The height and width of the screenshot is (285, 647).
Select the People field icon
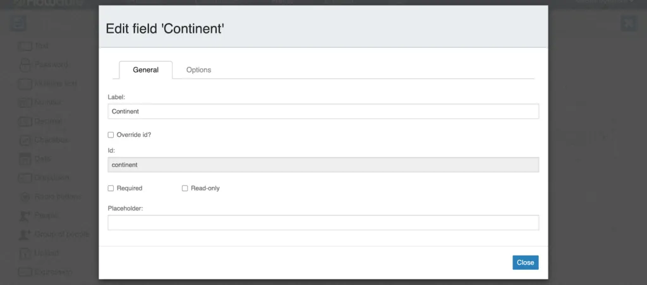point(25,216)
